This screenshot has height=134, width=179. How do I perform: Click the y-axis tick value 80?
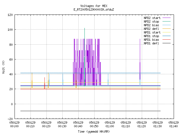11,45
